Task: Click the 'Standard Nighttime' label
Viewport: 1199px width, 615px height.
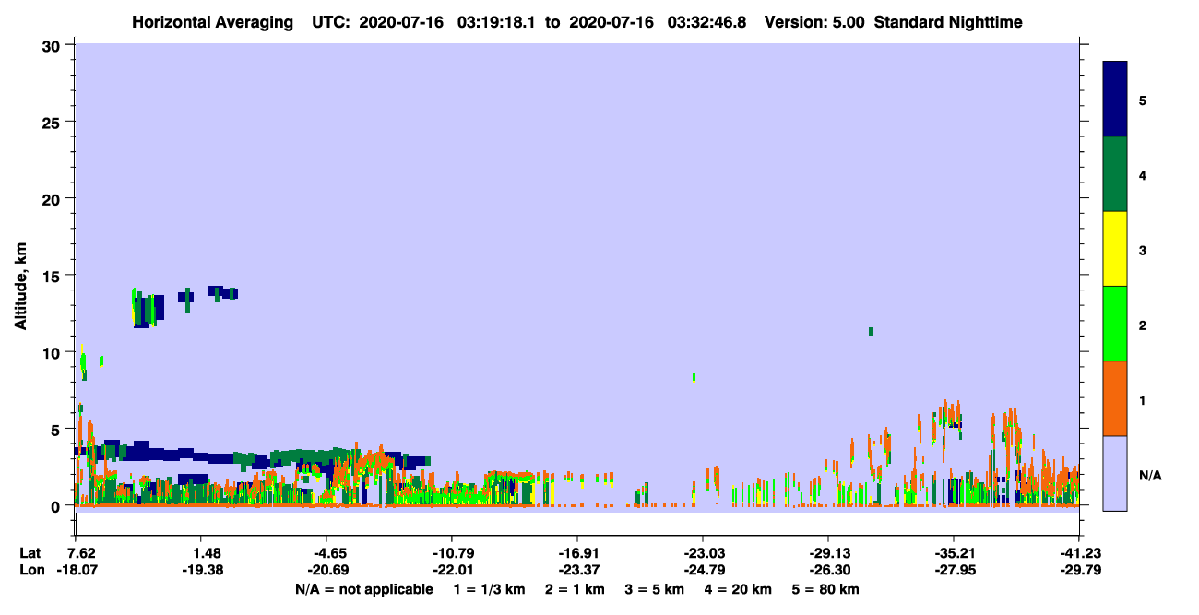Action: 948,22
